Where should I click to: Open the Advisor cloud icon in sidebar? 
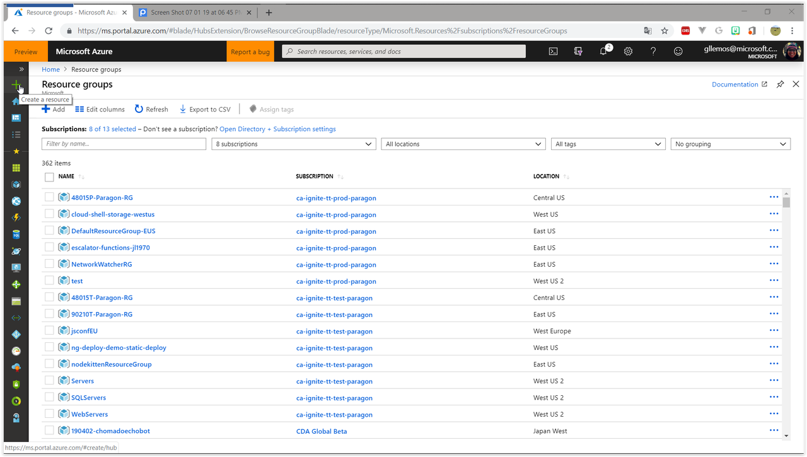[16, 367]
